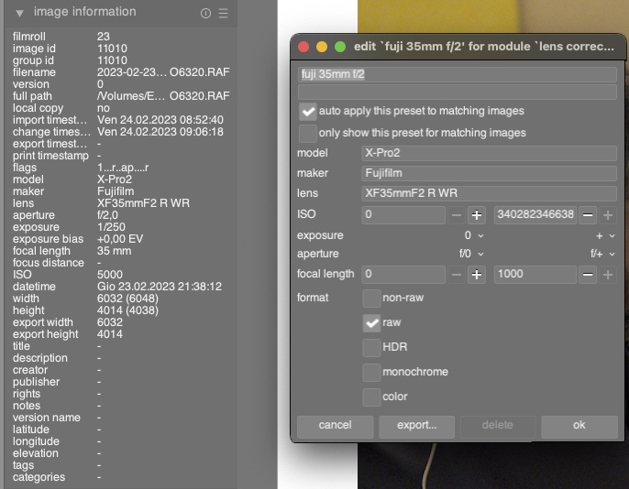
Task: Increase the ISO minimum with plus button
Action: pyautogui.click(x=477, y=215)
